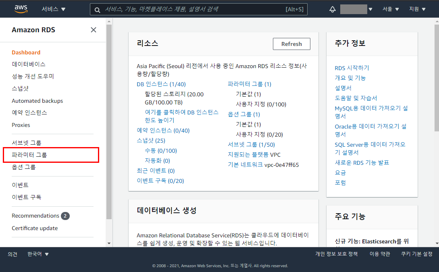Click the sidebar scrollbar up arrow
The height and width of the screenshot is (272, 439).
(109, 21)
